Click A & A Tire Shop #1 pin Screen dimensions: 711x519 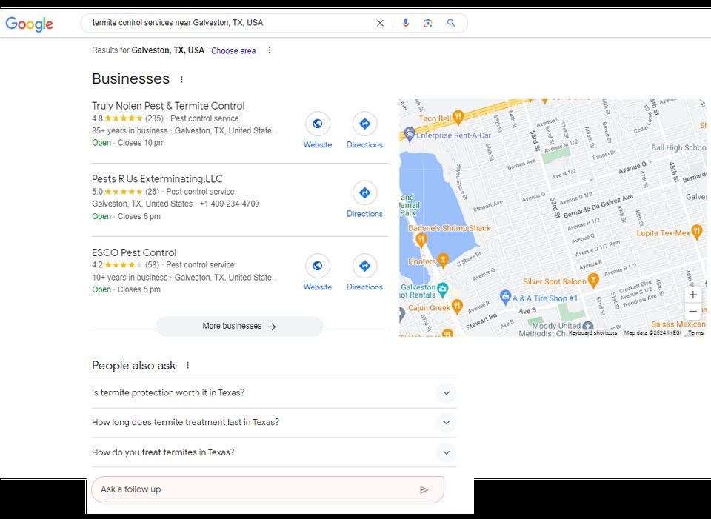(505, 298)
